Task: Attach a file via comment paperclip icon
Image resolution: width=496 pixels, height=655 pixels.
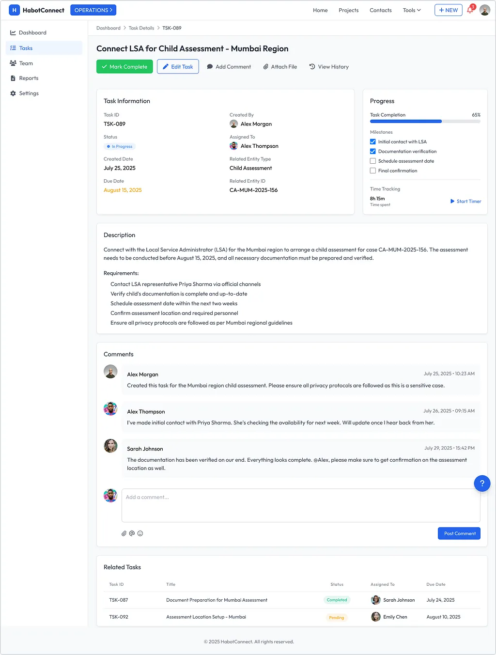Action: [x=124, y=533]
